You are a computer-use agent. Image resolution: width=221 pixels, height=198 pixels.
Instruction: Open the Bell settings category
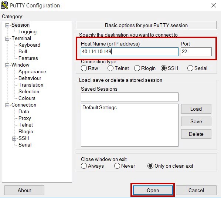23,51
